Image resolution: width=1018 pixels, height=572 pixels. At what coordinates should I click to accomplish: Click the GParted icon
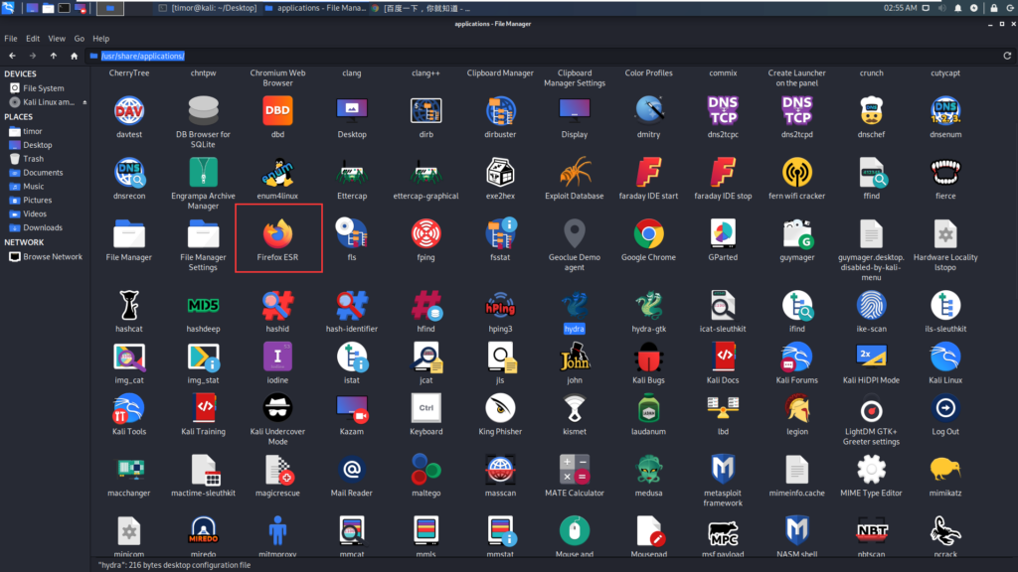pos(723,233)
